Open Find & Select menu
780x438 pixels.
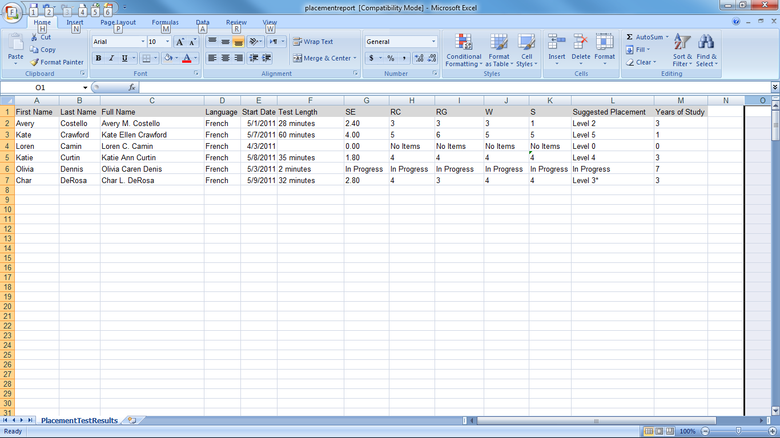click(707, 50)
